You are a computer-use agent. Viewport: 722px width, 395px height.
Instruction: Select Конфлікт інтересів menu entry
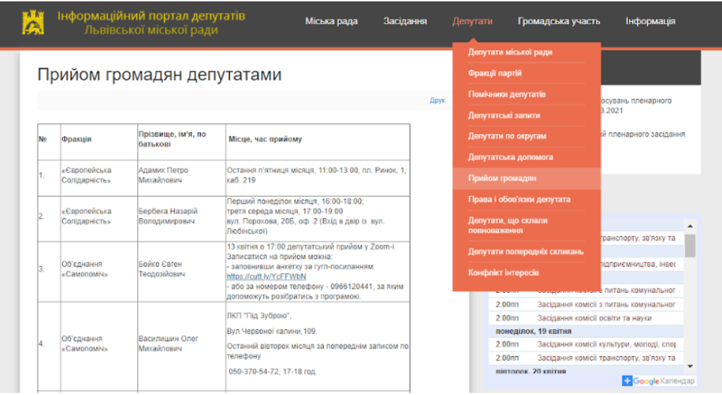point(503,273)
